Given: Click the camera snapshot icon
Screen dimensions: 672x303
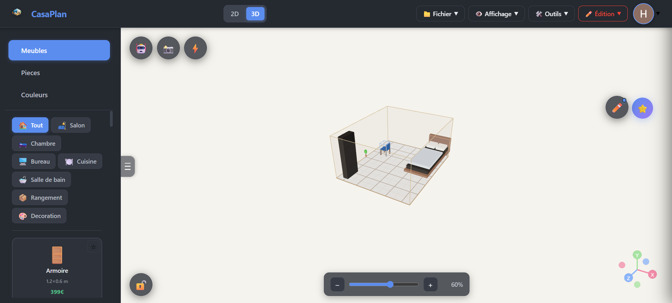Looking at the screenshot, I should click(x=168, y=48).
